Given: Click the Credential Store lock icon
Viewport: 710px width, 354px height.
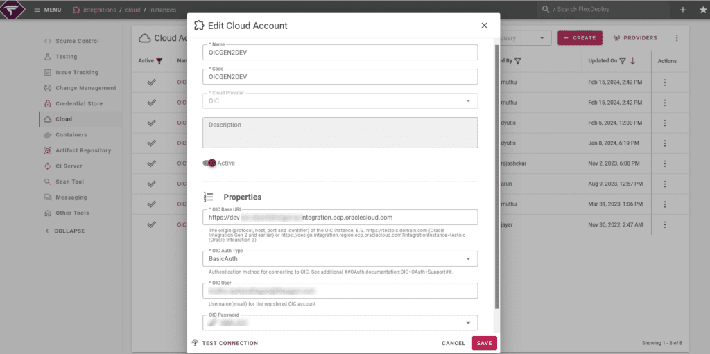Looking at the screenshot, I should click(48, 104).
